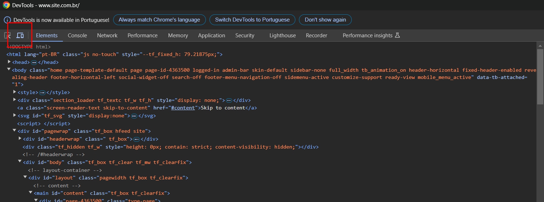Expand the section_loader div

click(x=15, y=100)
